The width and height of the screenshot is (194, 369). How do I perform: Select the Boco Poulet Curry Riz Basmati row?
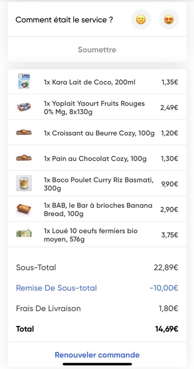pyautogui.click(x=97, y=184)
